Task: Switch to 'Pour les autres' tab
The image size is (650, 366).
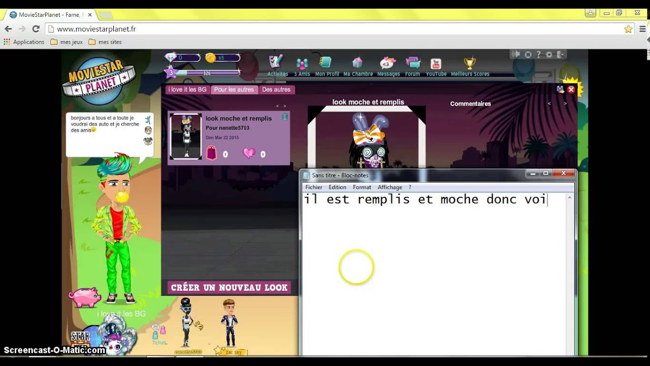Action: 234,89
